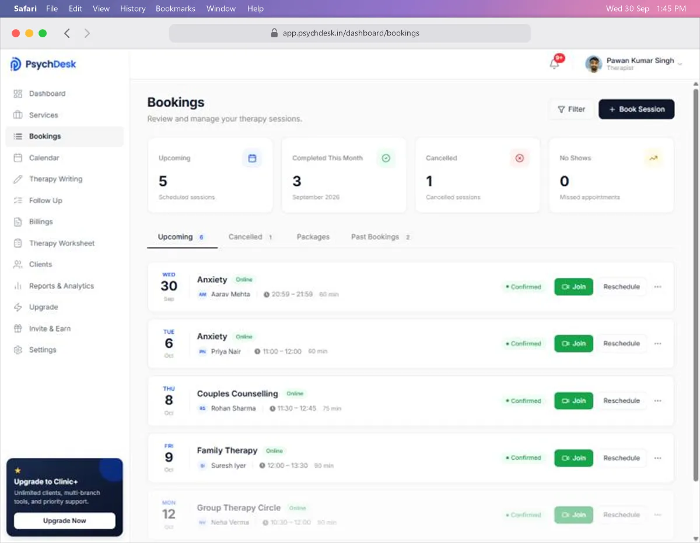Click the No Shows trend icon
Viewport: 700px width, 543px height.
[653, 158]
